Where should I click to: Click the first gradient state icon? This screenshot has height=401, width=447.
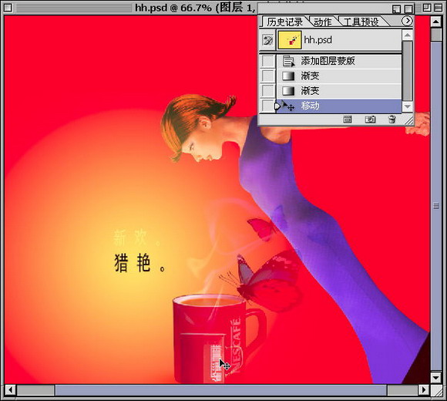tap(288, 76)
